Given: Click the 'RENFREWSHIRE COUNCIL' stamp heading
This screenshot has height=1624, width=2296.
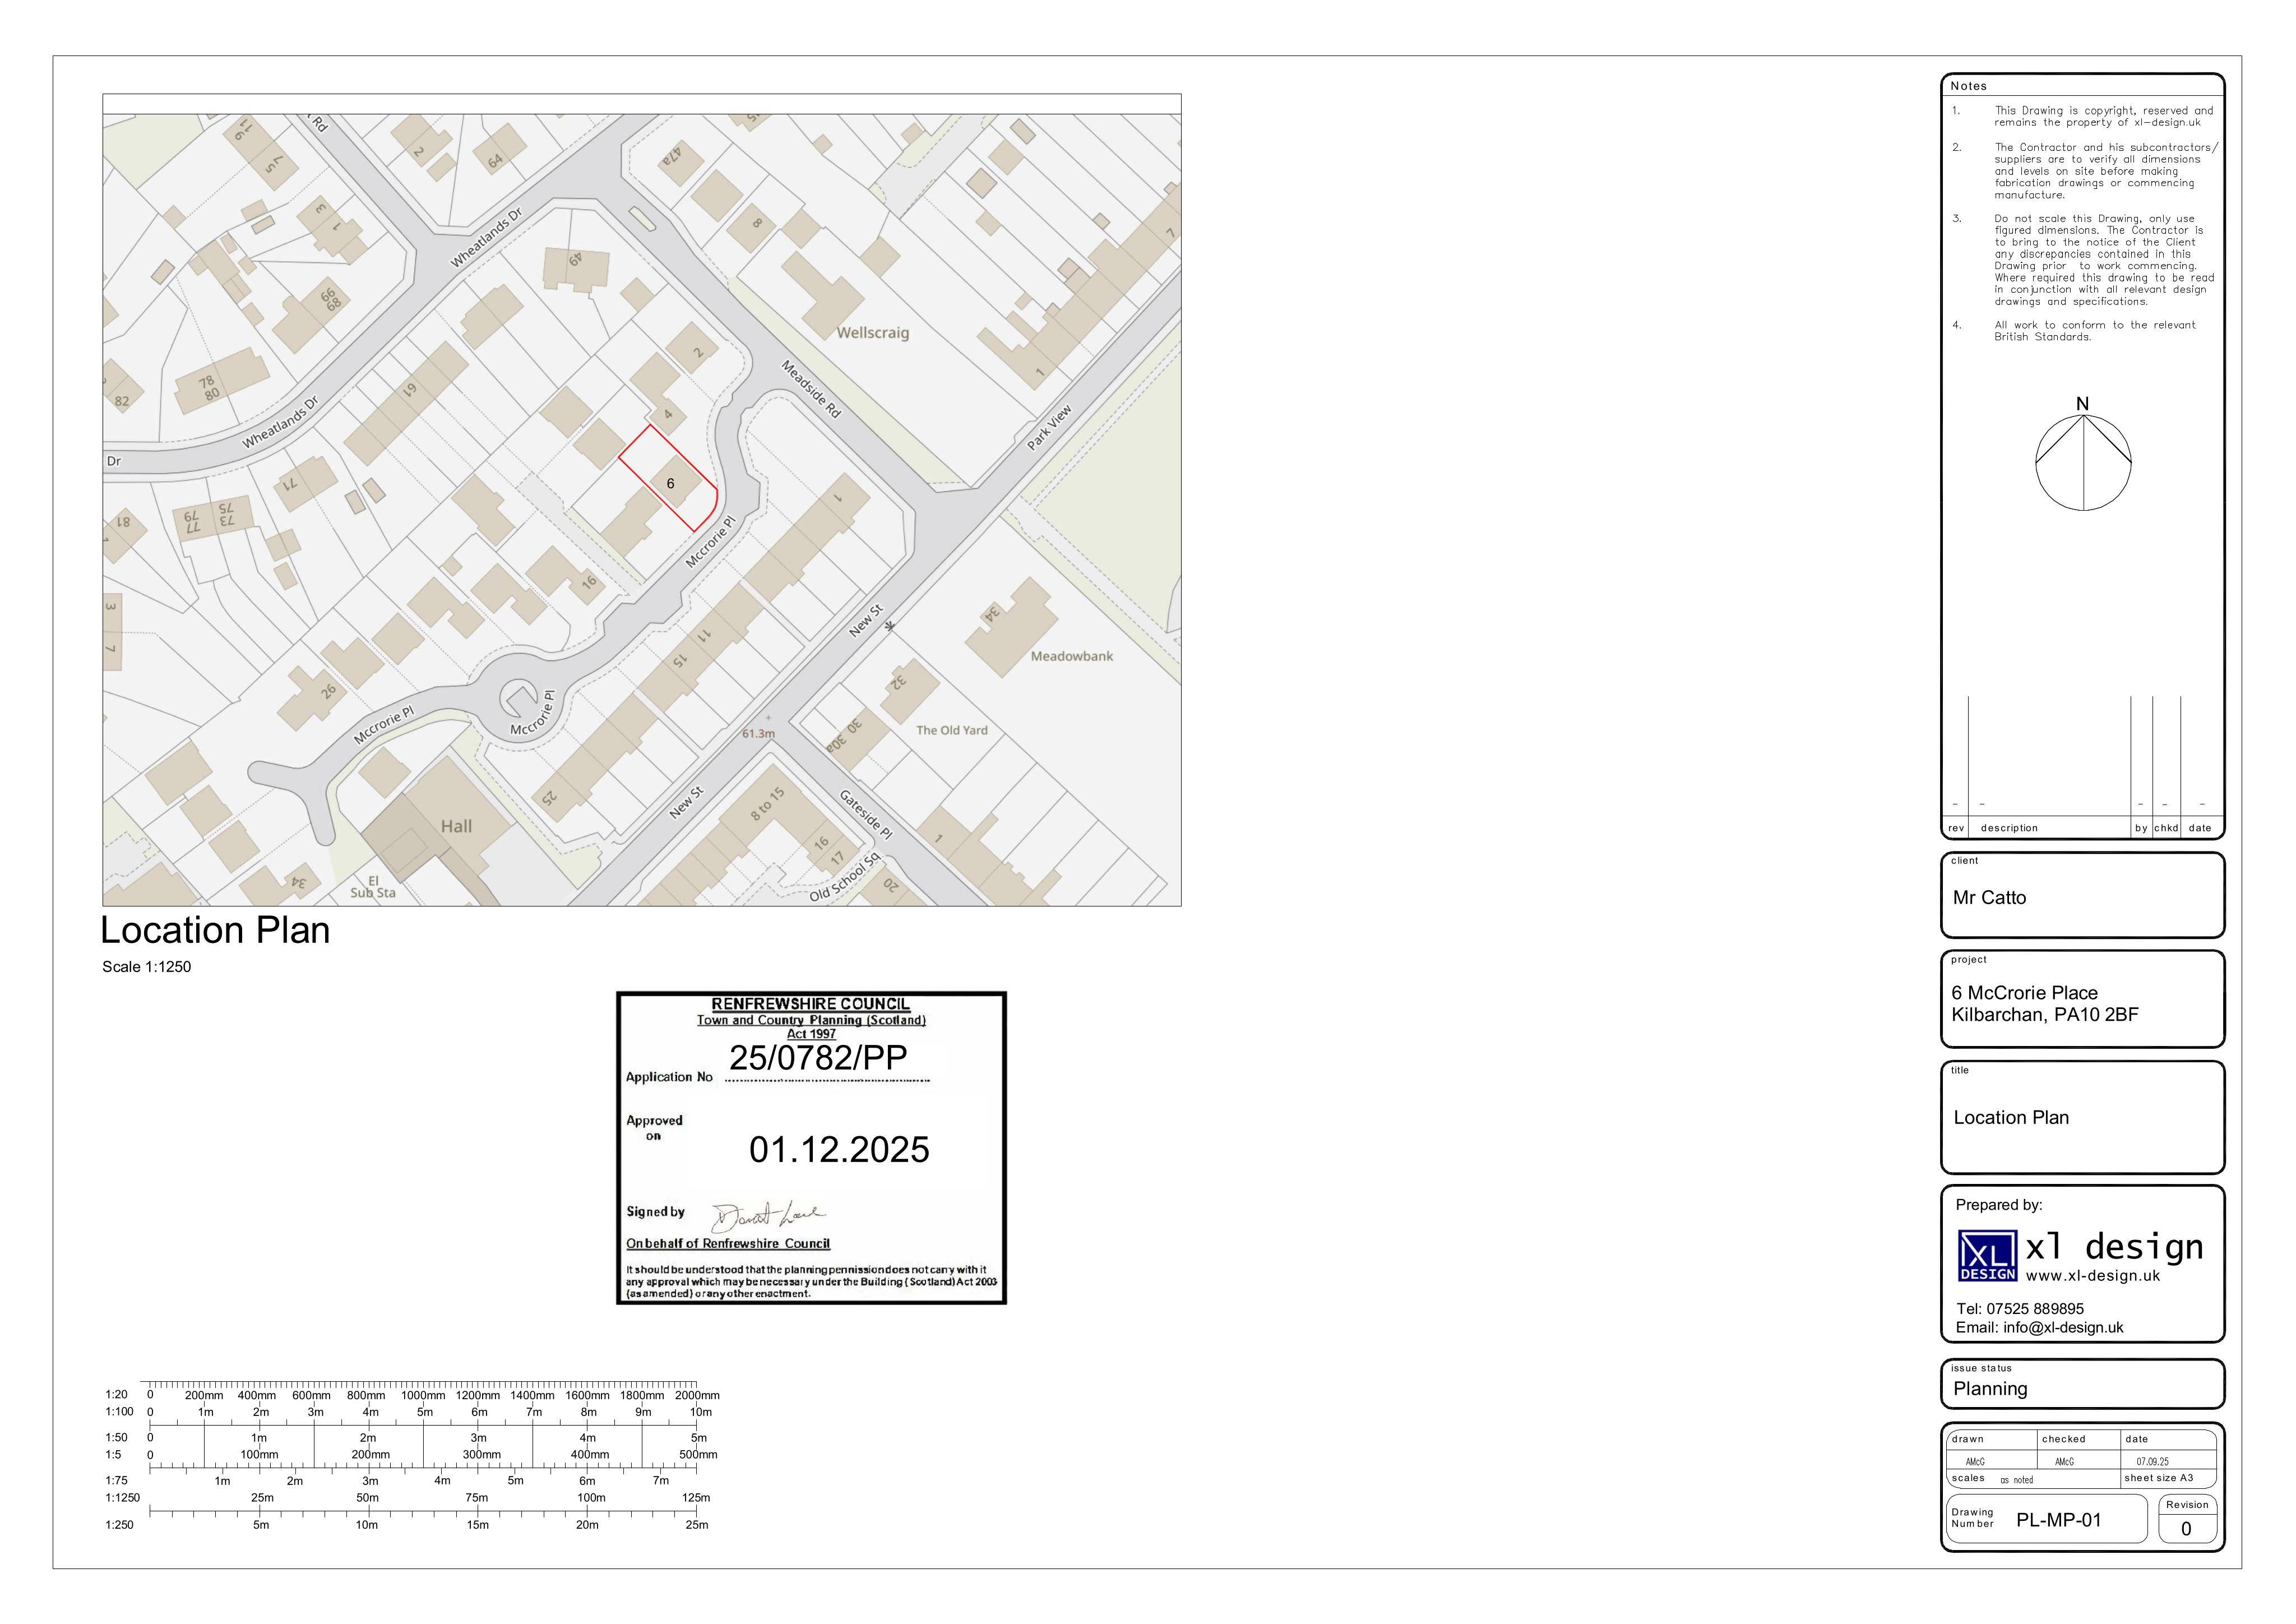Looking at the screenshot, I should pyautogui.click(x=811, y=1004).
